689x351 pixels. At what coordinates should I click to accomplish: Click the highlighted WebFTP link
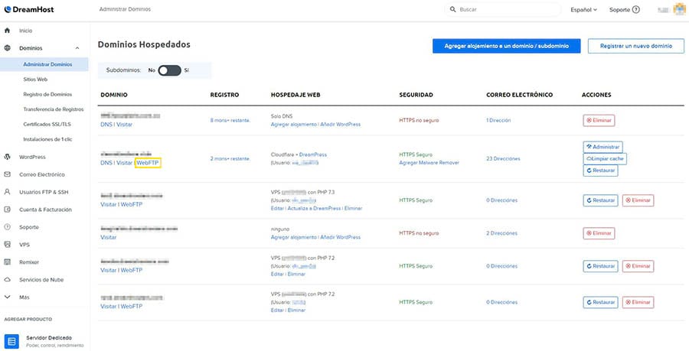148,163
